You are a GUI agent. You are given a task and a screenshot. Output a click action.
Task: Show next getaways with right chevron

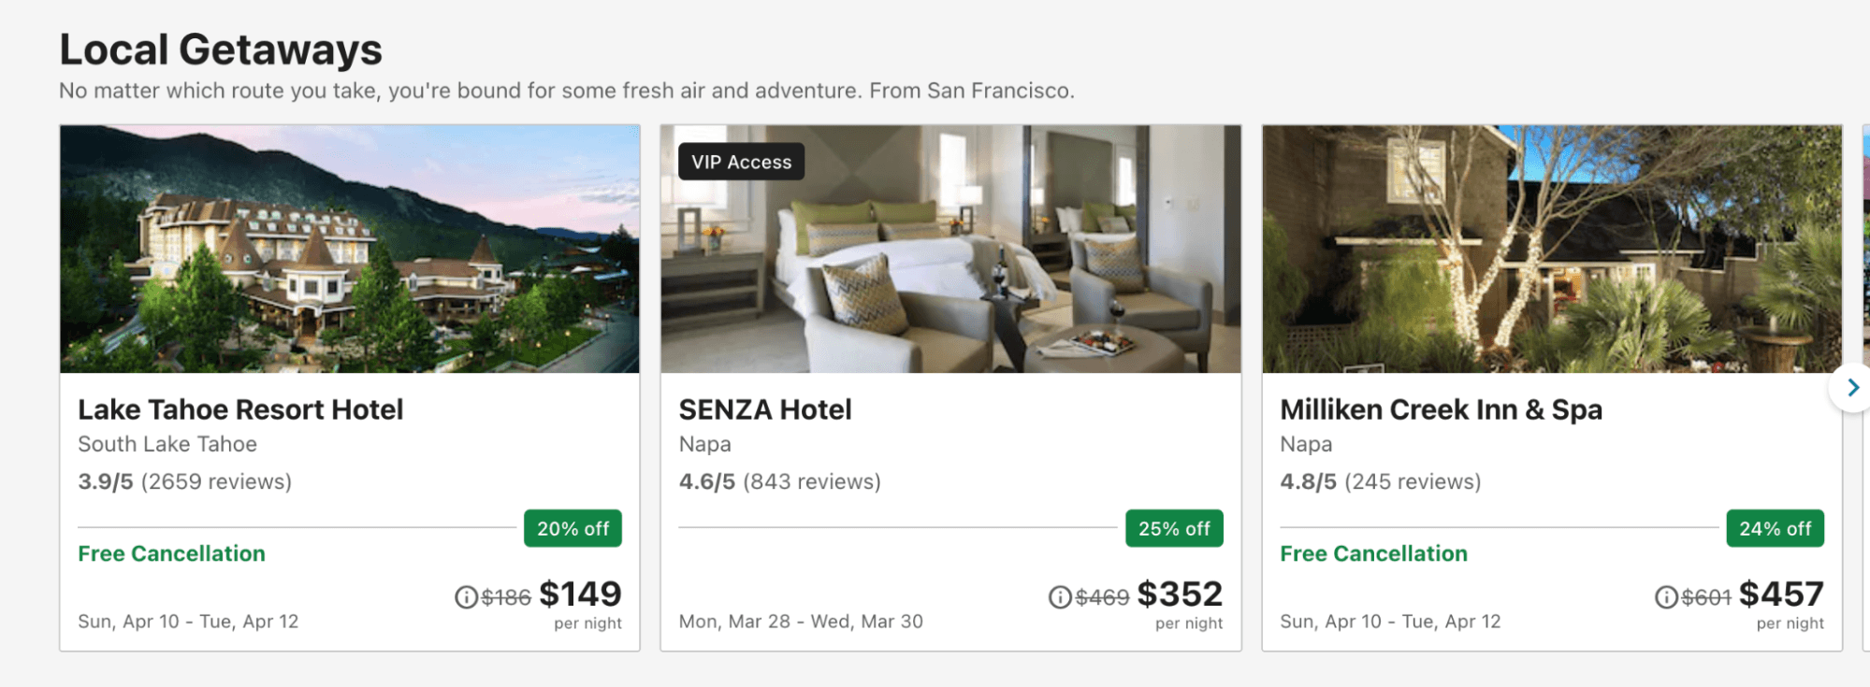click(x=1852, y=388)
